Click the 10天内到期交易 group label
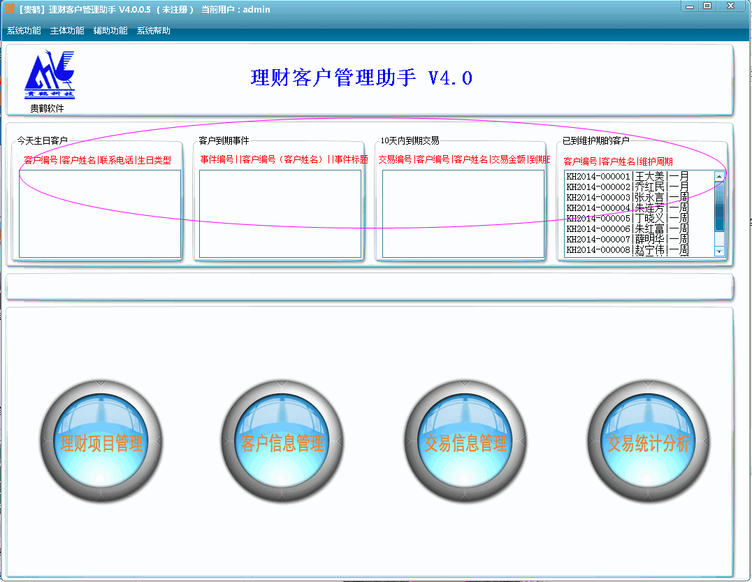This screenshot has width=752, height=582. tap(410, 140)
